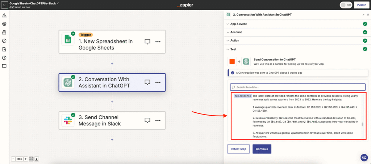Image resolution: width=371 pixels, height=164 pixels.
Task: Select the Send Channel Message in Slack step
Action: pyautogui.click(x=112, y=120)
